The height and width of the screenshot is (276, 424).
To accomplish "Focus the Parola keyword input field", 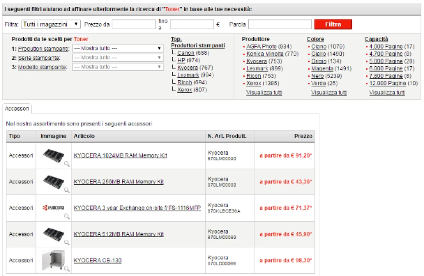I will (x=280, y=24).
